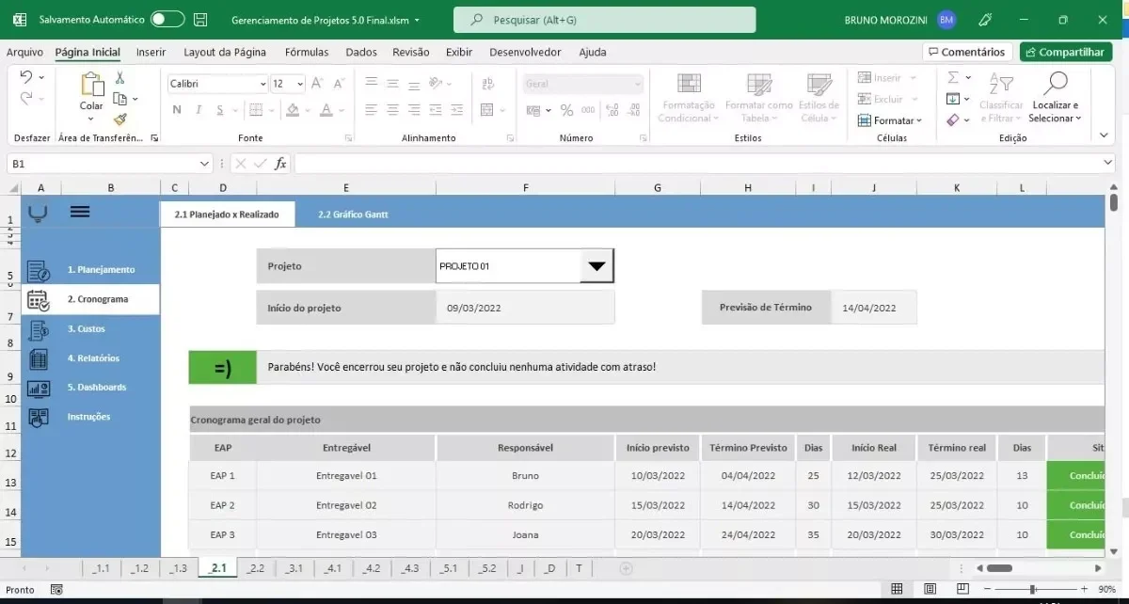Select the _3.1 sheet tab

pyautogui.click(x=294, y=568)
